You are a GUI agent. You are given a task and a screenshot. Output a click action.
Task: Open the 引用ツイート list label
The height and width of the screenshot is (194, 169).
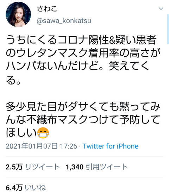coord(106,167)
